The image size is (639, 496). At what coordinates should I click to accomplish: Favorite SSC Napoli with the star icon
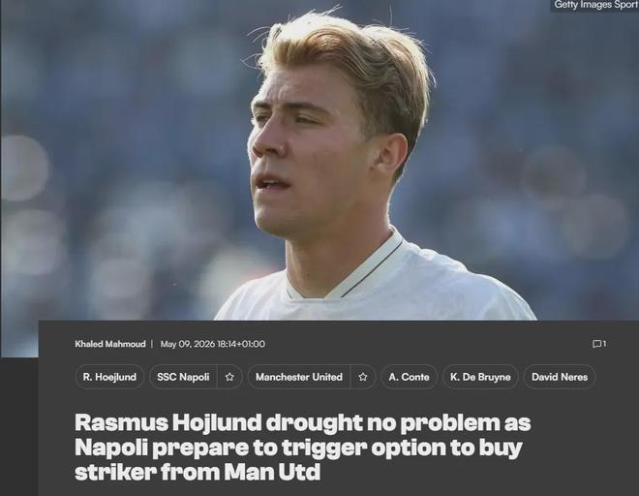[x=229, y=377]
